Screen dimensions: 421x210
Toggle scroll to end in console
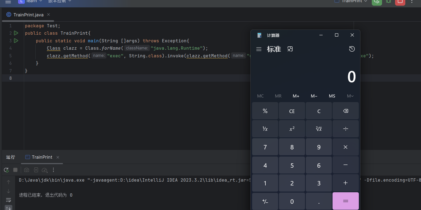tap(8, 208)
